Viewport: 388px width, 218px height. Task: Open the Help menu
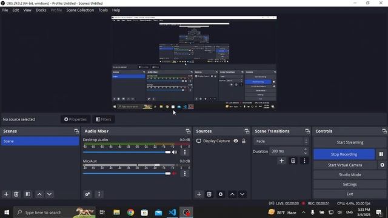coord(116,10)
